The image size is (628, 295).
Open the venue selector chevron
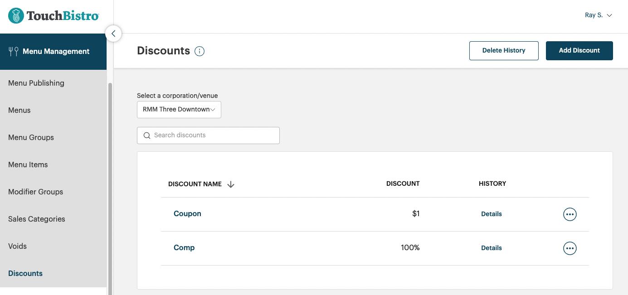[x=212, y=109]
